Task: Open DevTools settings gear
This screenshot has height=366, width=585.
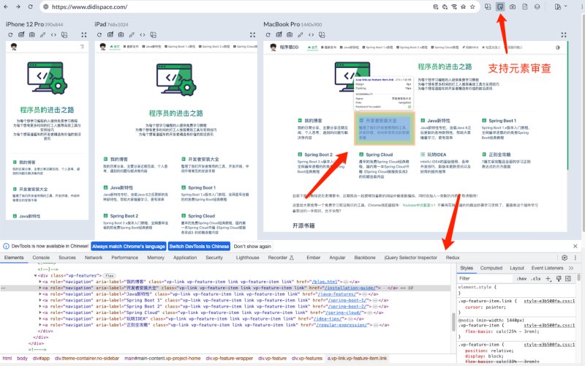Action: click(565, 258)
